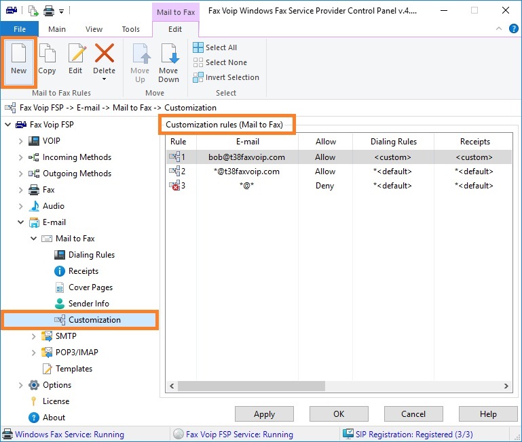The width and height of the screenshot is (522, 442).
Task: Edit the selected rule
Action: pos(75,59)
